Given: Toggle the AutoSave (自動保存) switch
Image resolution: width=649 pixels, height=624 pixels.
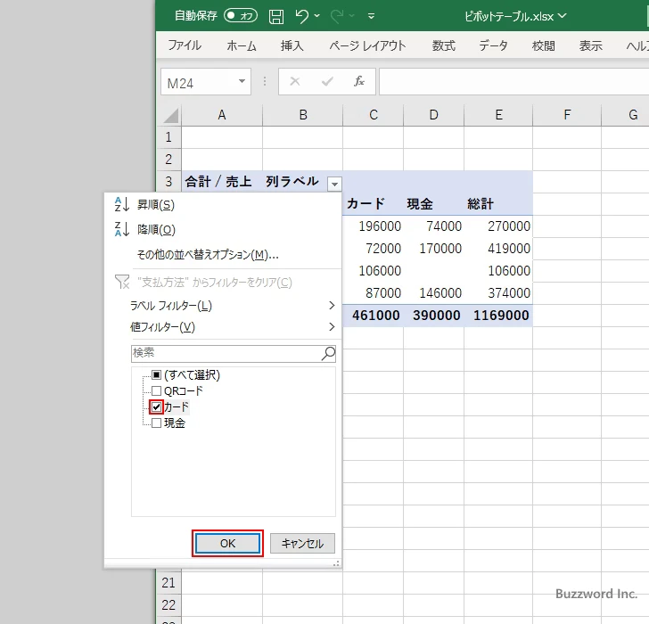Looking at the screenshot, I should pos(241,16).
